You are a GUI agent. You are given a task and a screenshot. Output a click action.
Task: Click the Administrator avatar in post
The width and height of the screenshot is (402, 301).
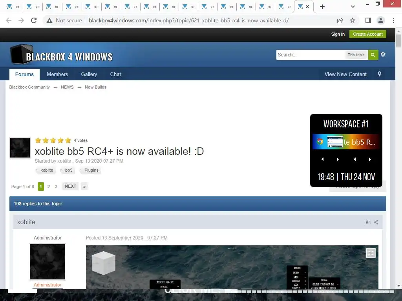pos(48,262)
